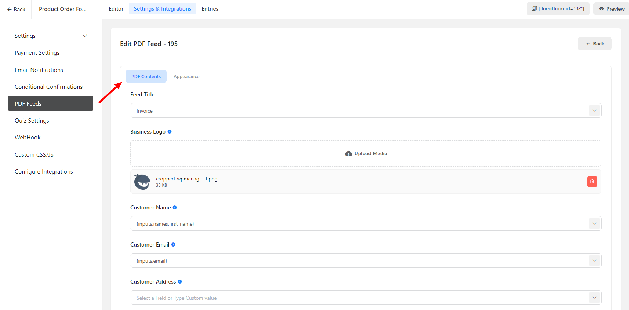Click Back button in Edit PDF Feed header
Viewport: 629px width, 310px height.
point(595,44)
